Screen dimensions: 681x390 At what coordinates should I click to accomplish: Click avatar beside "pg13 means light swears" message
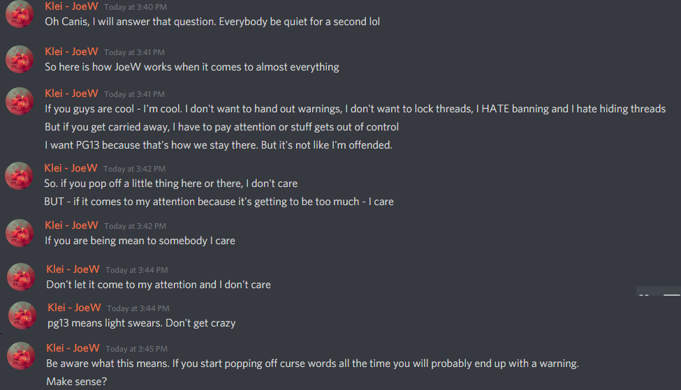[x=22, y=315]
